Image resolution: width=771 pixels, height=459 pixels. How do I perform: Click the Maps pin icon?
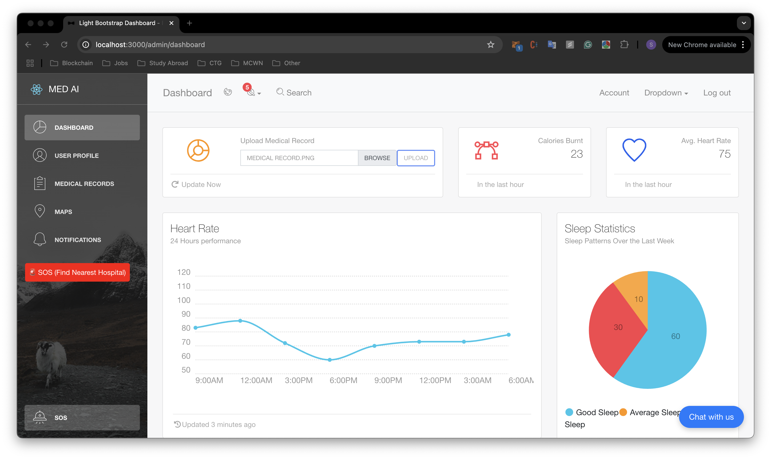pos(40,211)
